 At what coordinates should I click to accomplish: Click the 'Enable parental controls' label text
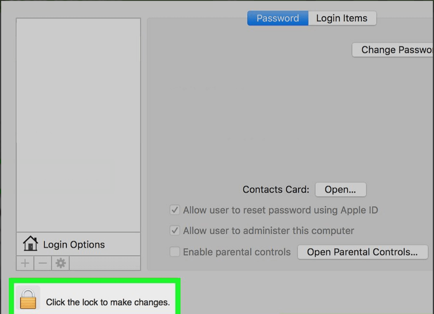[237, 252]
